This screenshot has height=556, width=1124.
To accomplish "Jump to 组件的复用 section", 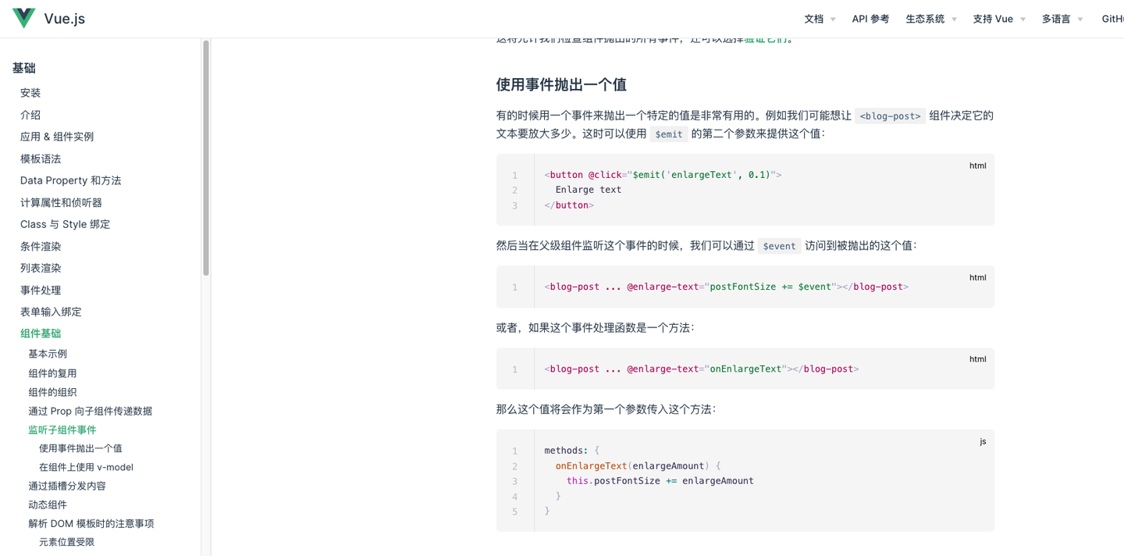I will click(52, 373).
